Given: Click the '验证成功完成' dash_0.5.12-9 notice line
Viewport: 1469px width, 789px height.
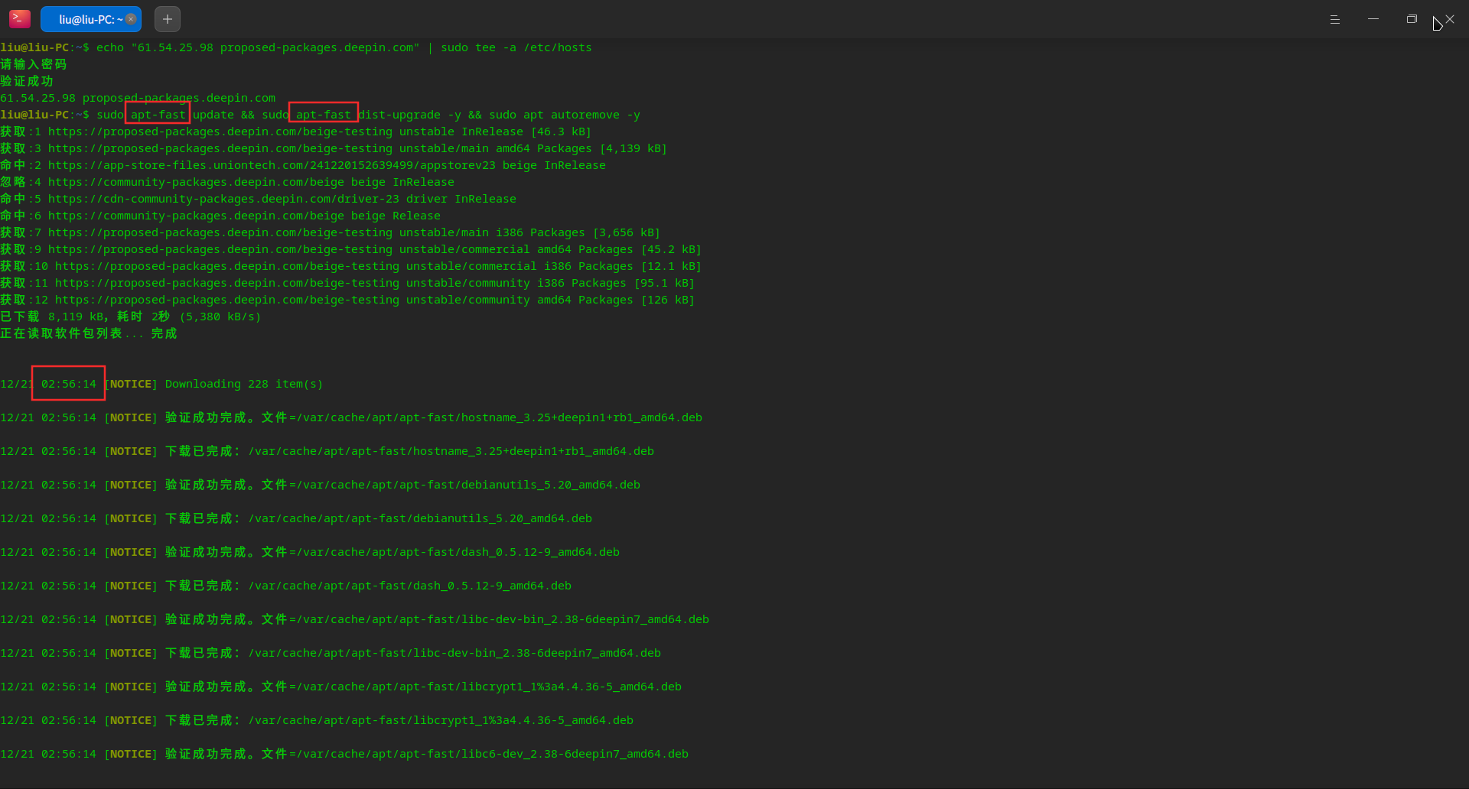Looking at the screenshot, I should (x=310, y=552).
